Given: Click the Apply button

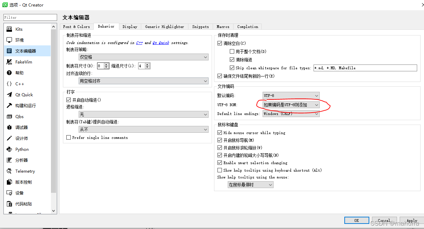Looking at the screenshot, I should coord(412,220).
